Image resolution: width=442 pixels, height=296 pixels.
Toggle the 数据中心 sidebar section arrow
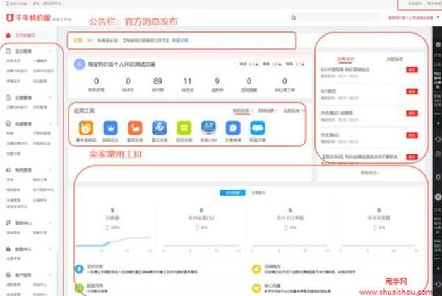point(51,249)
